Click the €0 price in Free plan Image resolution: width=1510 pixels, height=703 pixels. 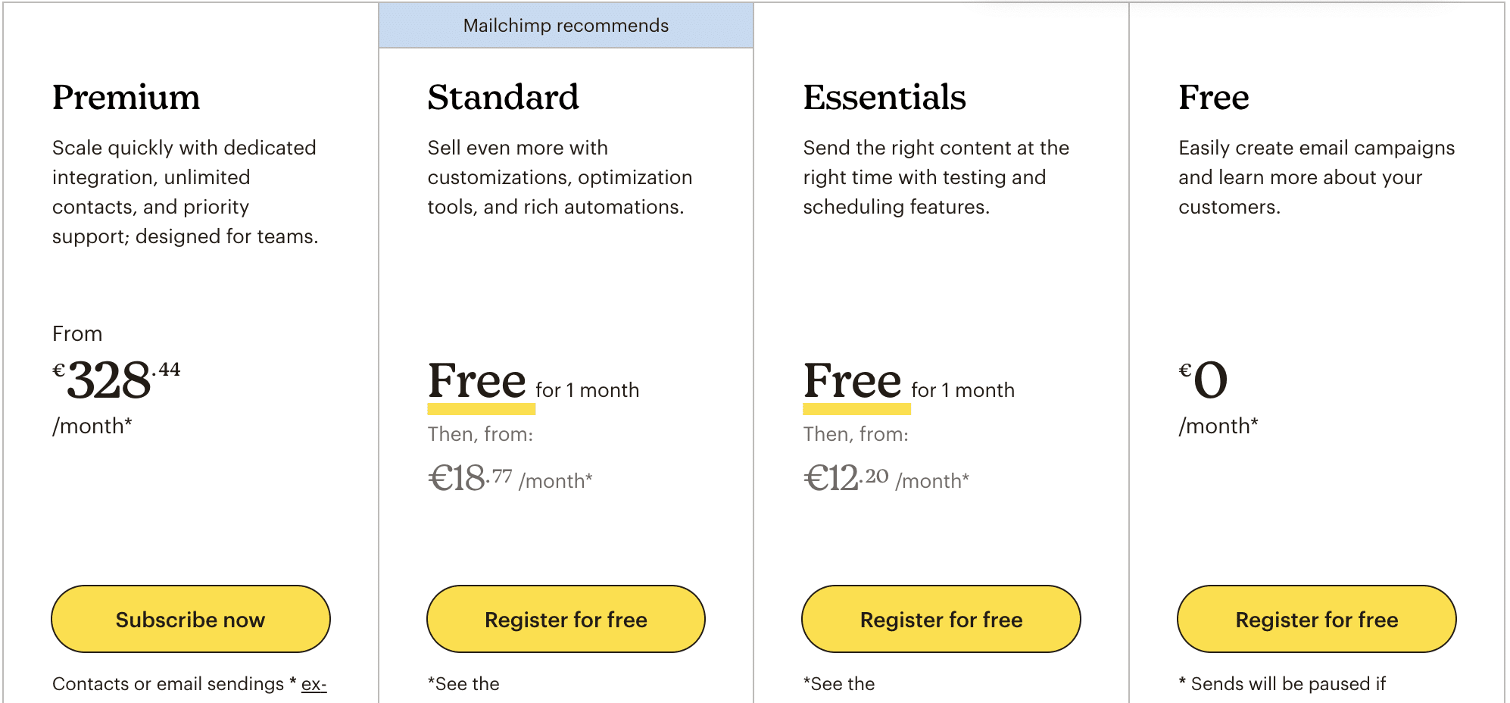1203,380
